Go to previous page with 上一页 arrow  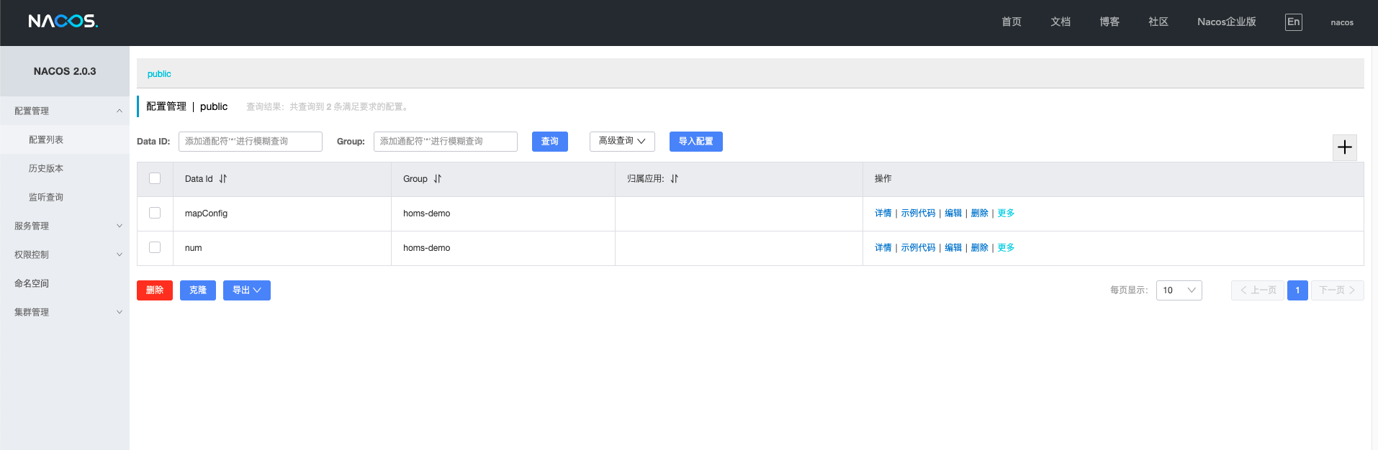[1257, 290]
